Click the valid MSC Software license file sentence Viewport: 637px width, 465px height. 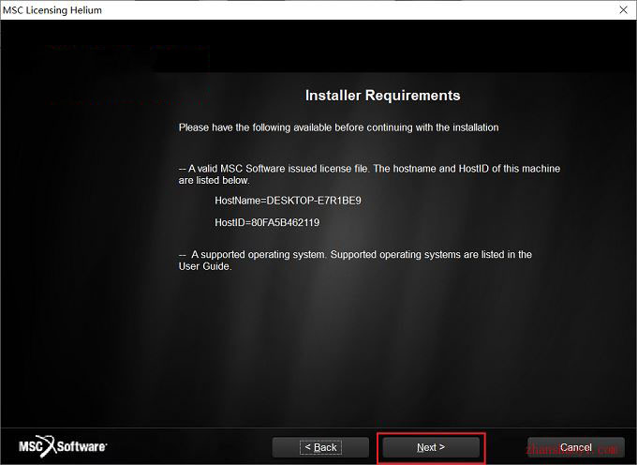click(x=369, y=174)
